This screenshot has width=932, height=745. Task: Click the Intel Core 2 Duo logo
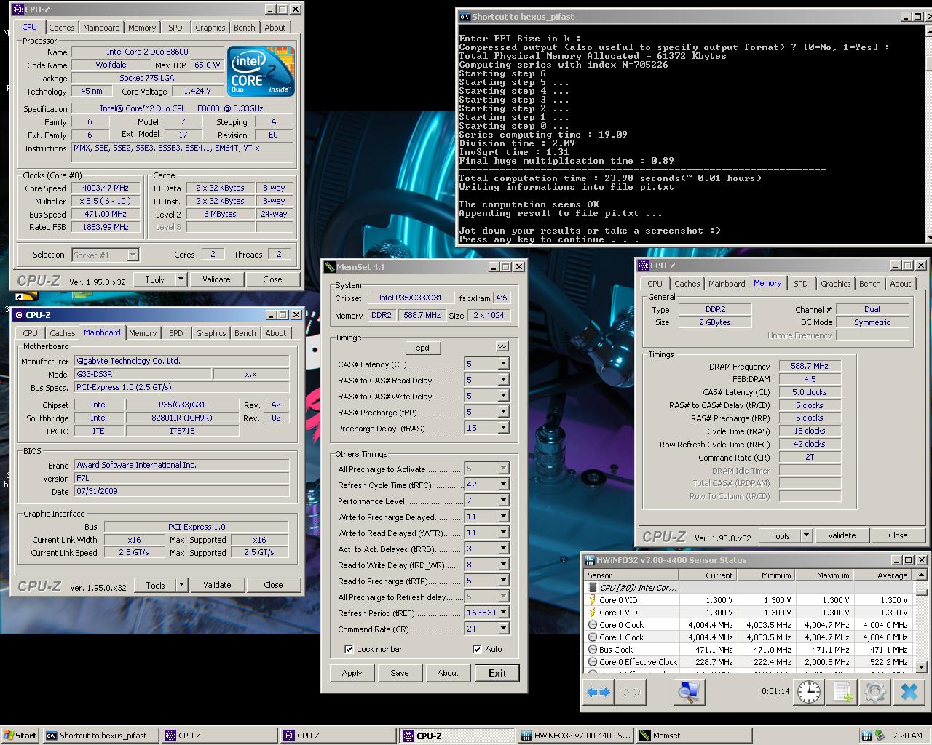pyautogui.click(x=261, y=71)
